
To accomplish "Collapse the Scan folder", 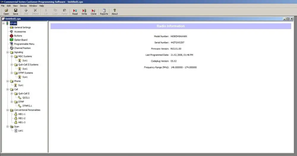I will pos(8,127).
